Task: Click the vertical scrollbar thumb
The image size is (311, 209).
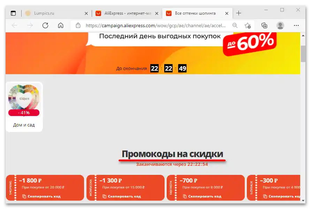Action: [303, 54]
